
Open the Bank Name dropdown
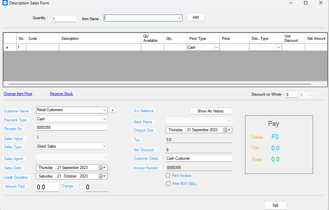(x=229, y=121)
